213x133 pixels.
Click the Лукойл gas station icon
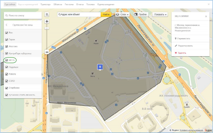click(x=187, y=105)
